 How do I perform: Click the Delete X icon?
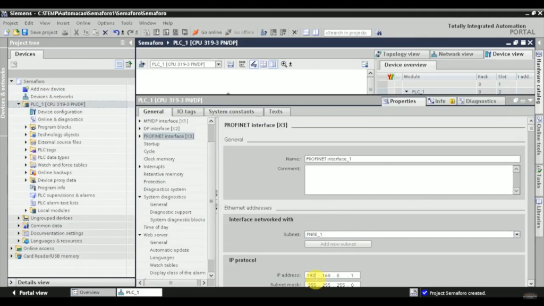[x=106, y=32]
